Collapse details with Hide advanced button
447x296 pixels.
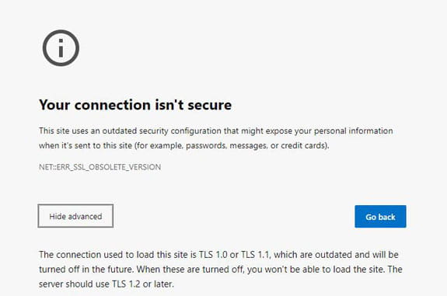pos(75,216)
